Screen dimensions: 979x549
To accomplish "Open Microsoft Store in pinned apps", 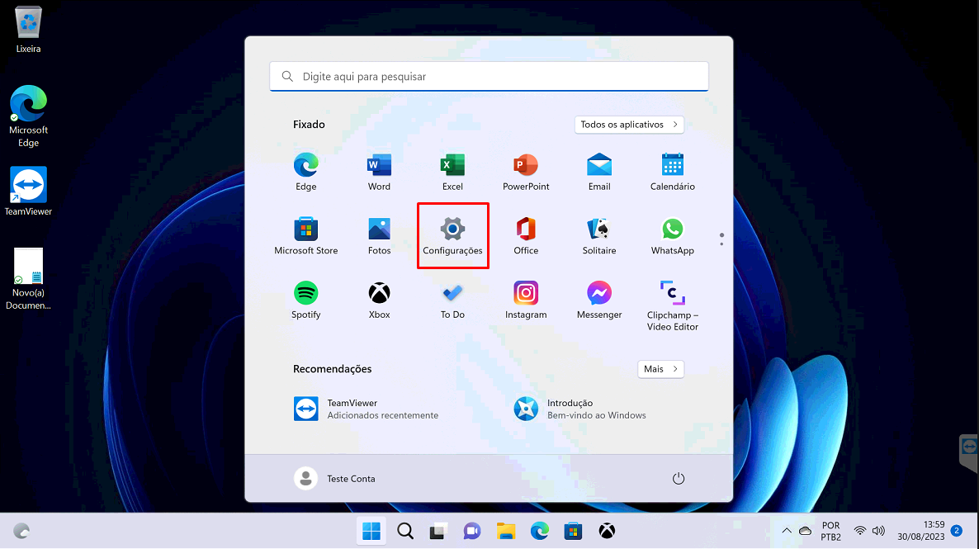I will click(306, 236).
